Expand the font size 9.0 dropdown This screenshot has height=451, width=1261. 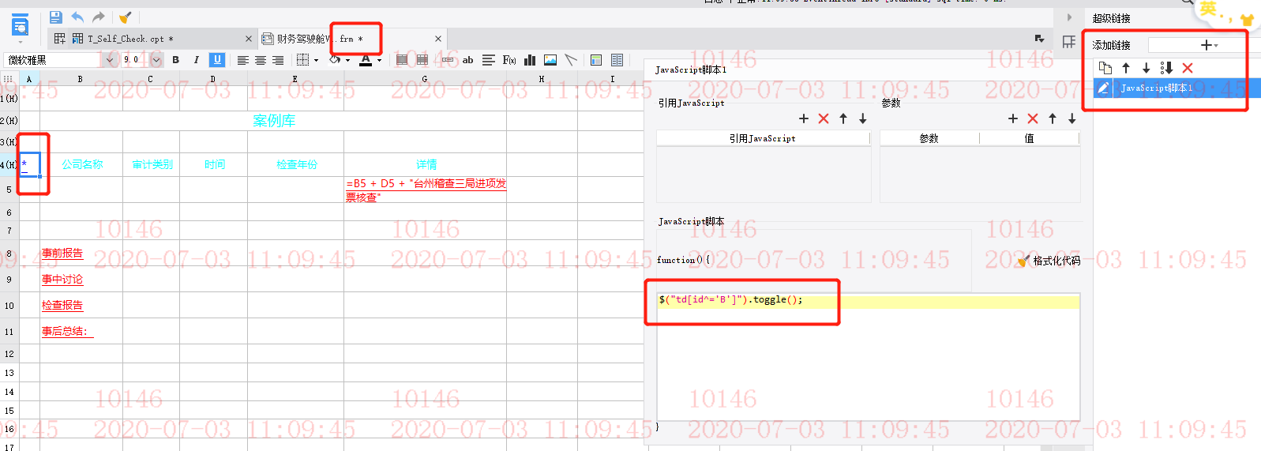coord(156,60)
